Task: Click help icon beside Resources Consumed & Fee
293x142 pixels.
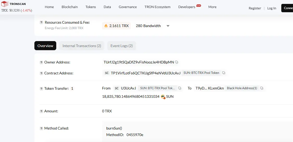Action: pyautogui.click(x=41, y=22)
